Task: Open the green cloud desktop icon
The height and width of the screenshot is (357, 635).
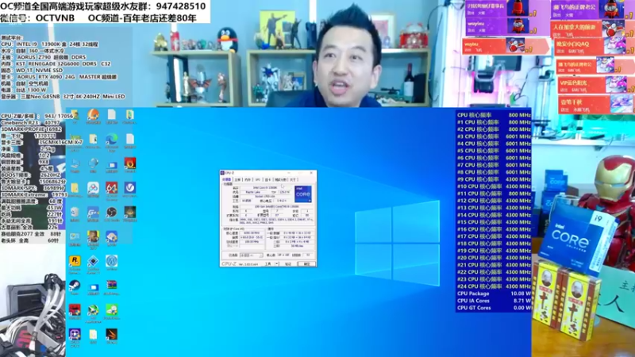Action: click(x=111, y=309)
